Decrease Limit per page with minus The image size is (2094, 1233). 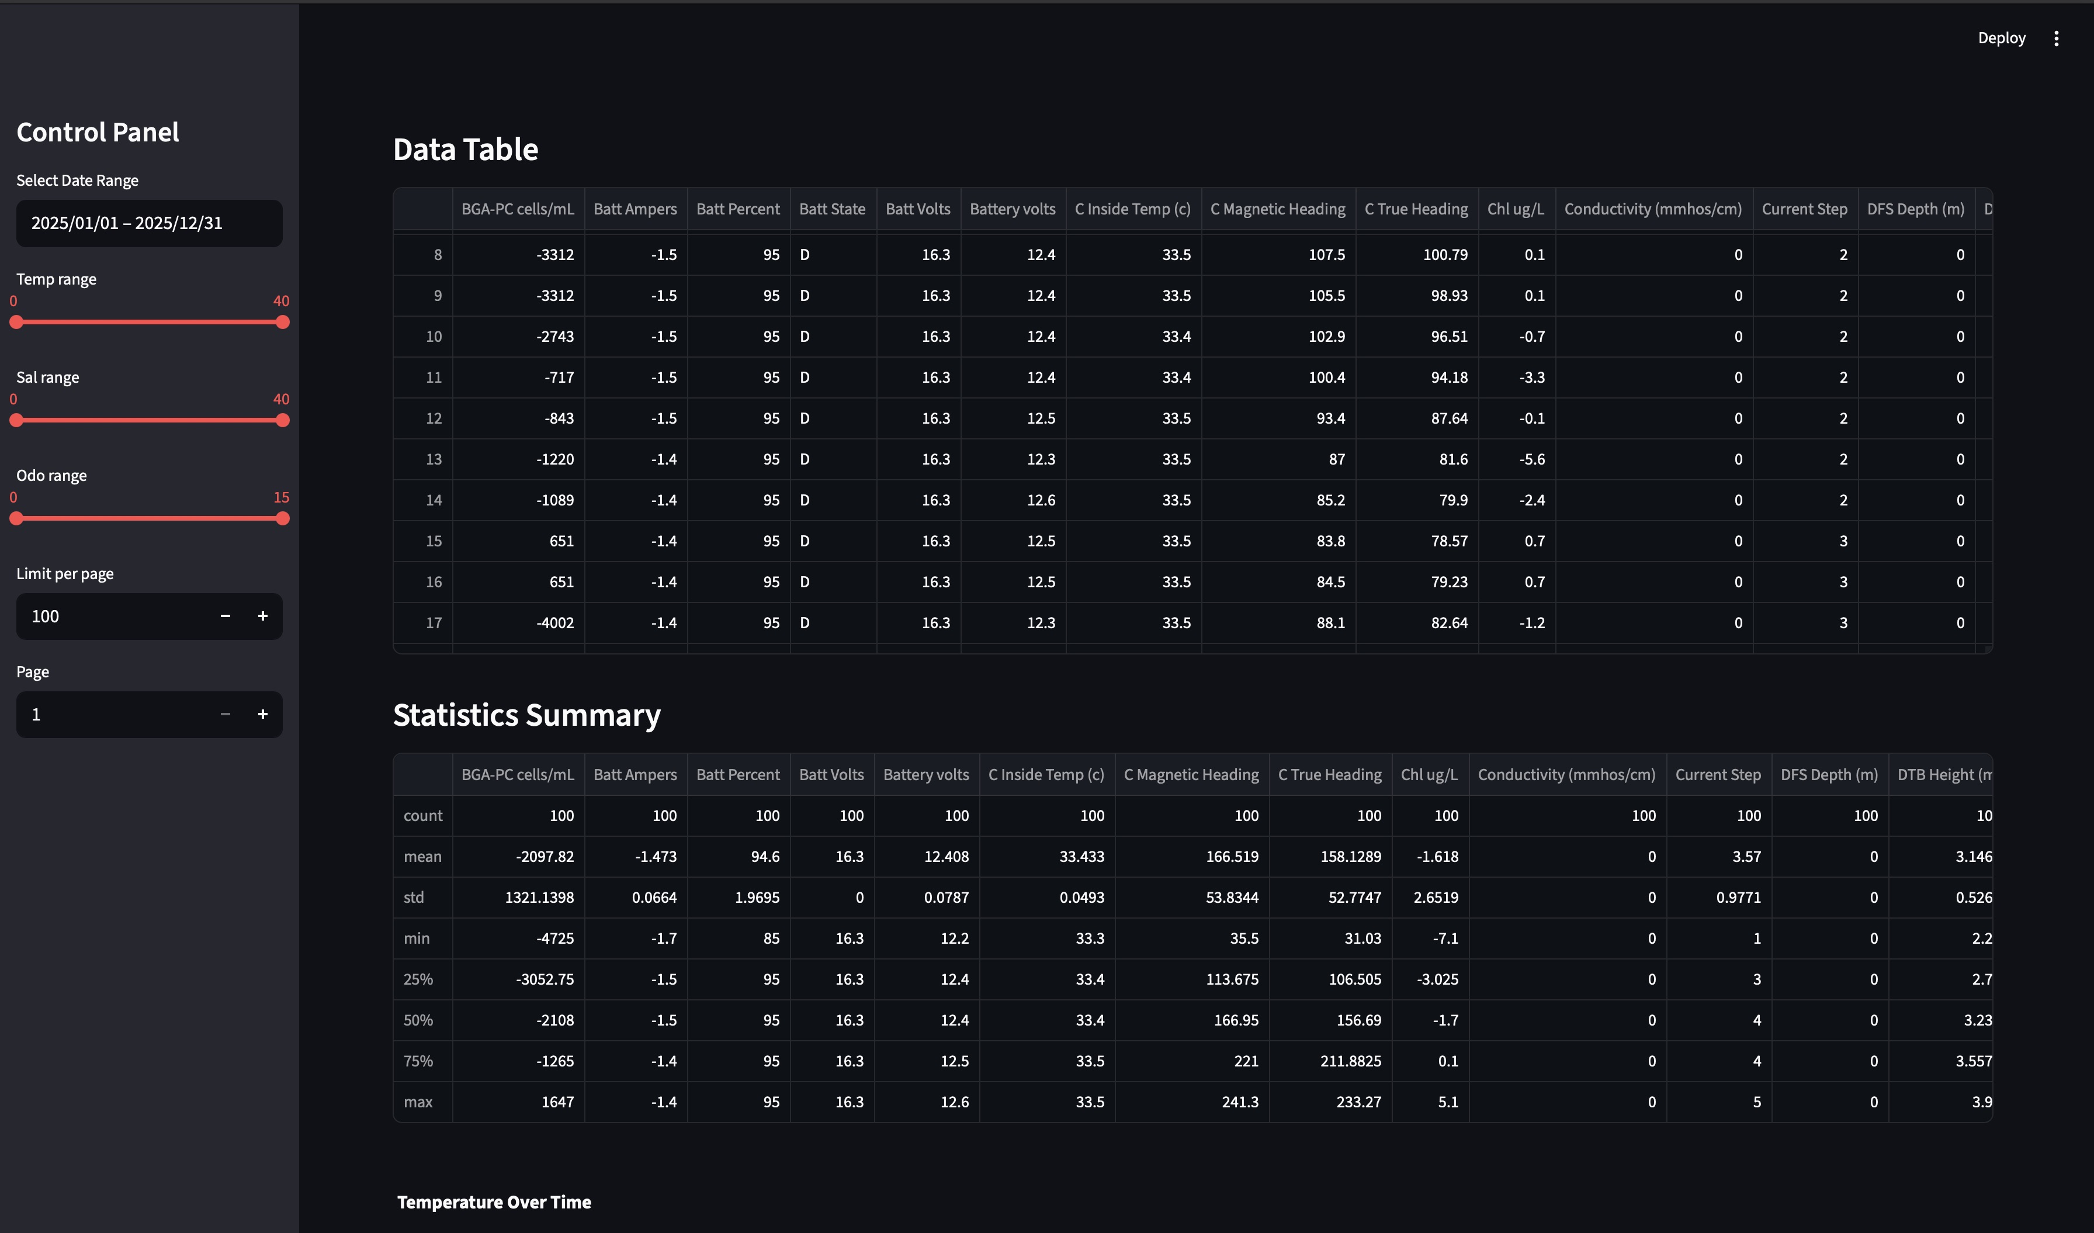pos(225,616)
